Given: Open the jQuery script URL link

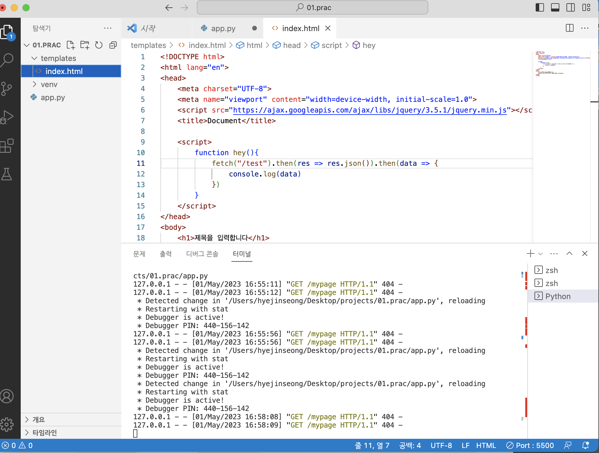Looking at the screenshot, I should [x=370, y=110].
